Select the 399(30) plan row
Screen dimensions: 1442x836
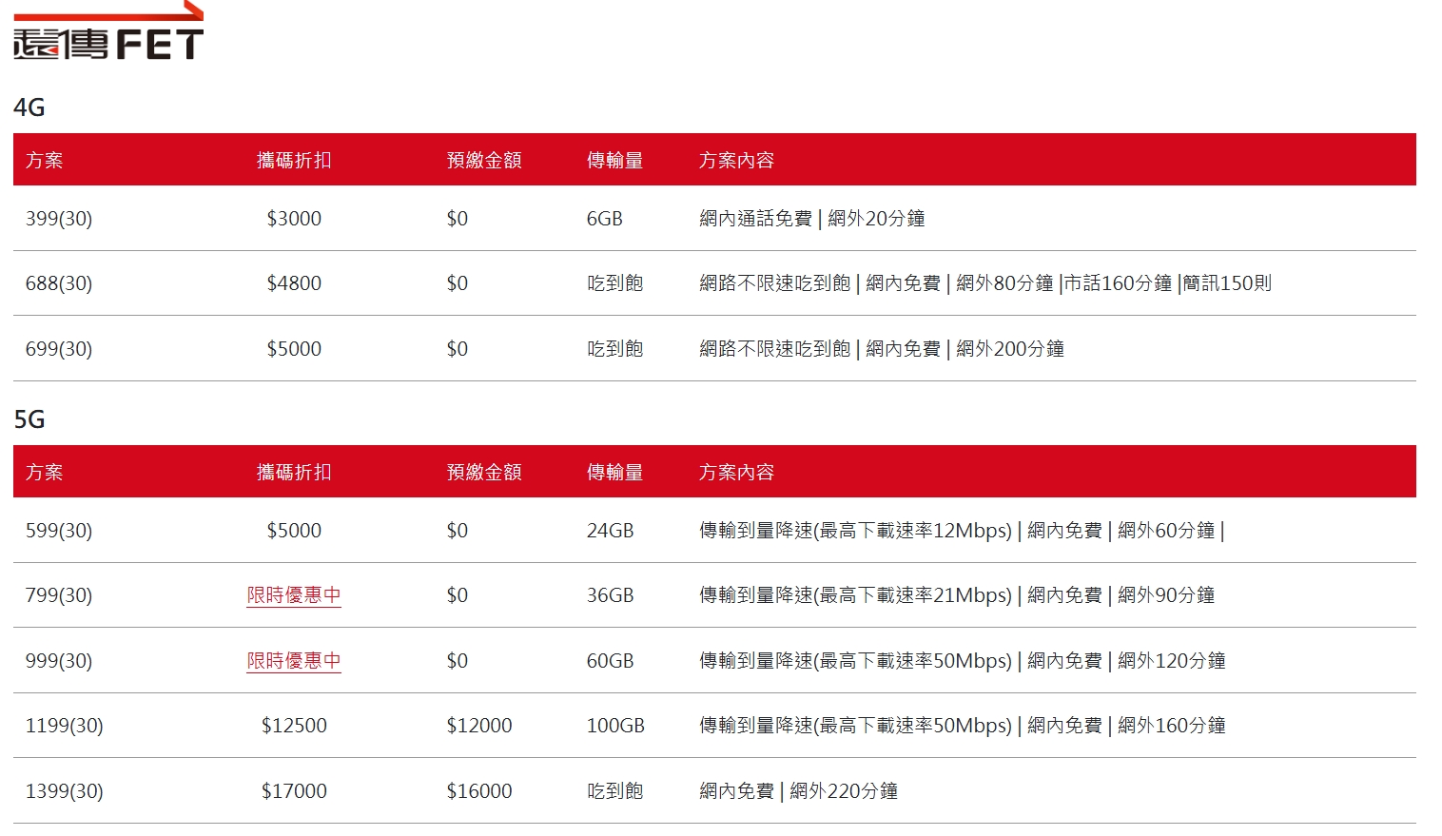pos(59,218)
